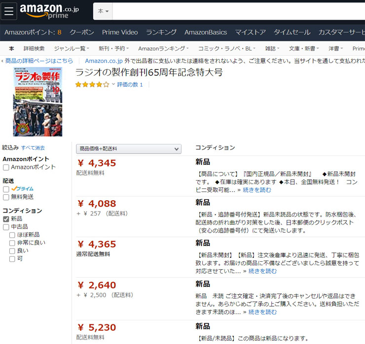Screen dimensions: 365x344
Task: Check the 可 condition checkbox
Action: 12,259
